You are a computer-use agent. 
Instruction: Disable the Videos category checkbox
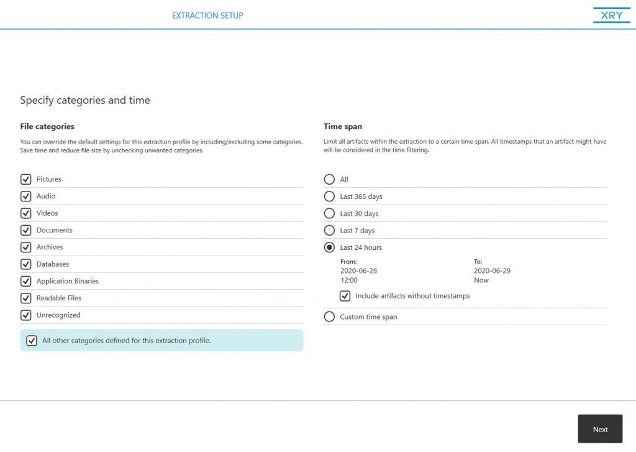tap(26, 213)
